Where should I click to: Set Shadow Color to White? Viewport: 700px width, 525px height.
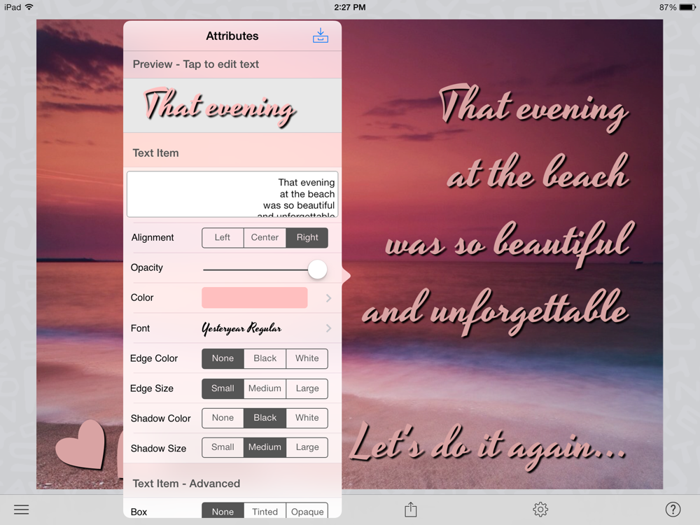pos(307,418)
